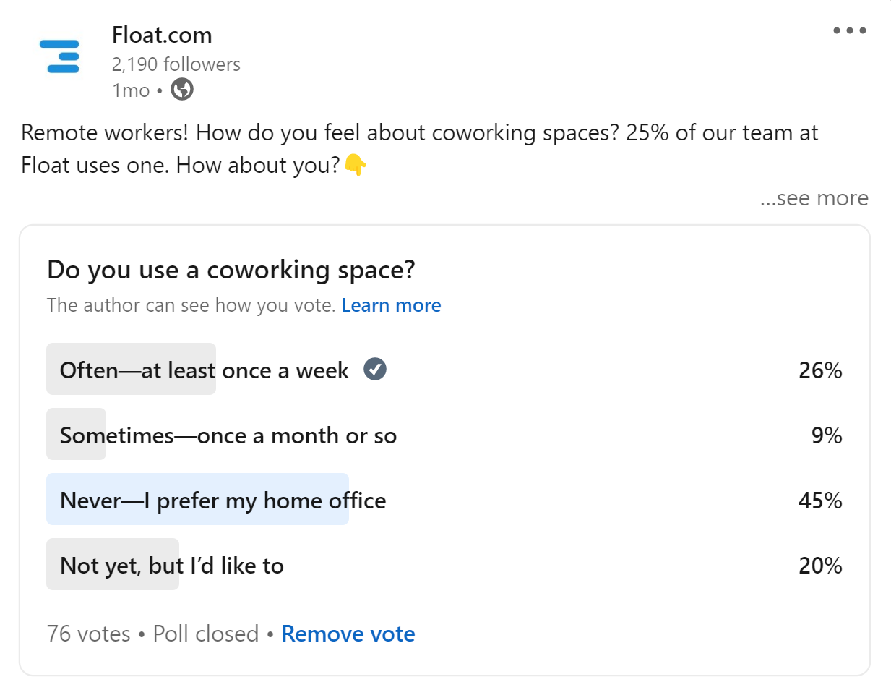Open the Float.com company name link
891x690 pixels.
(162, 35)
